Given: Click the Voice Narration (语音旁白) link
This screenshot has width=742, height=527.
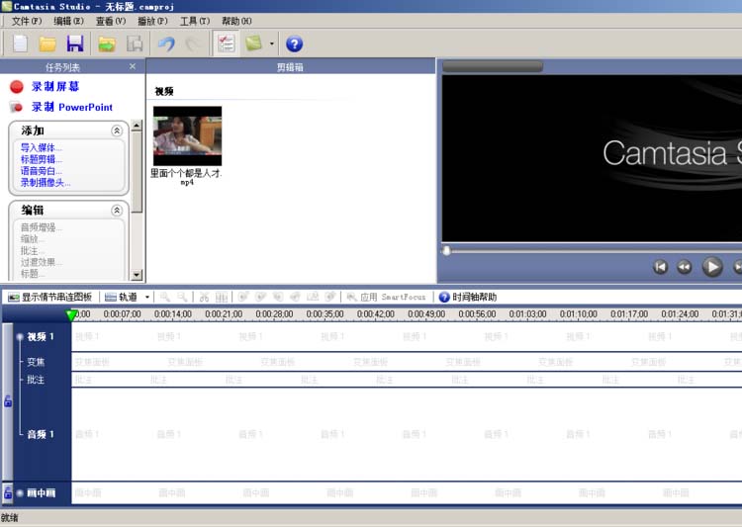Looking at the screenshot, I should (x=41, y=171).
